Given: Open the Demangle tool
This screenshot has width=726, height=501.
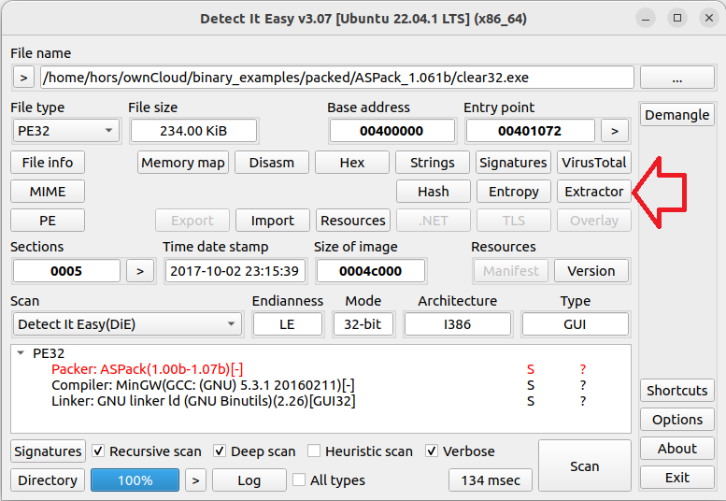Looking at the screenshot, I should pyautogui.click(x=676, y=114).
